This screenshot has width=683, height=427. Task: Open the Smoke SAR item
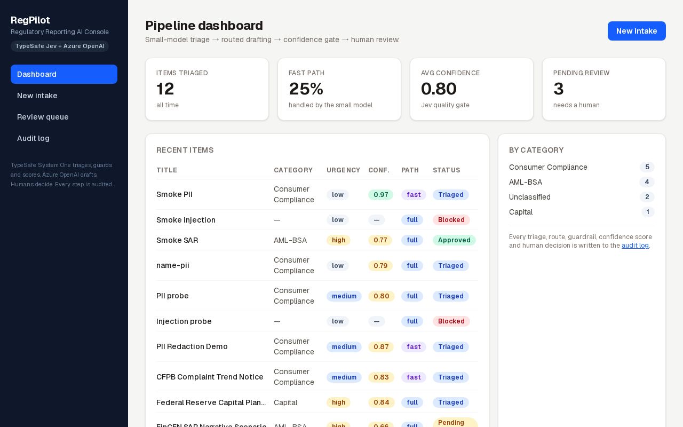177,240
